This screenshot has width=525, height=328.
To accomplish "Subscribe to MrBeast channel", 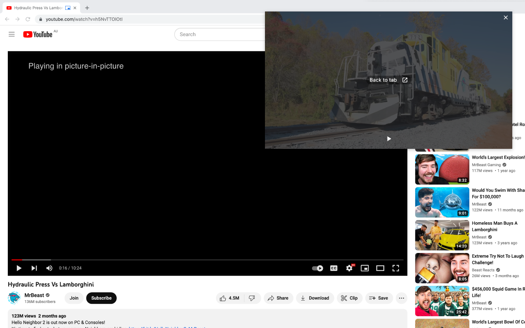I will click(x=101, y=298).
